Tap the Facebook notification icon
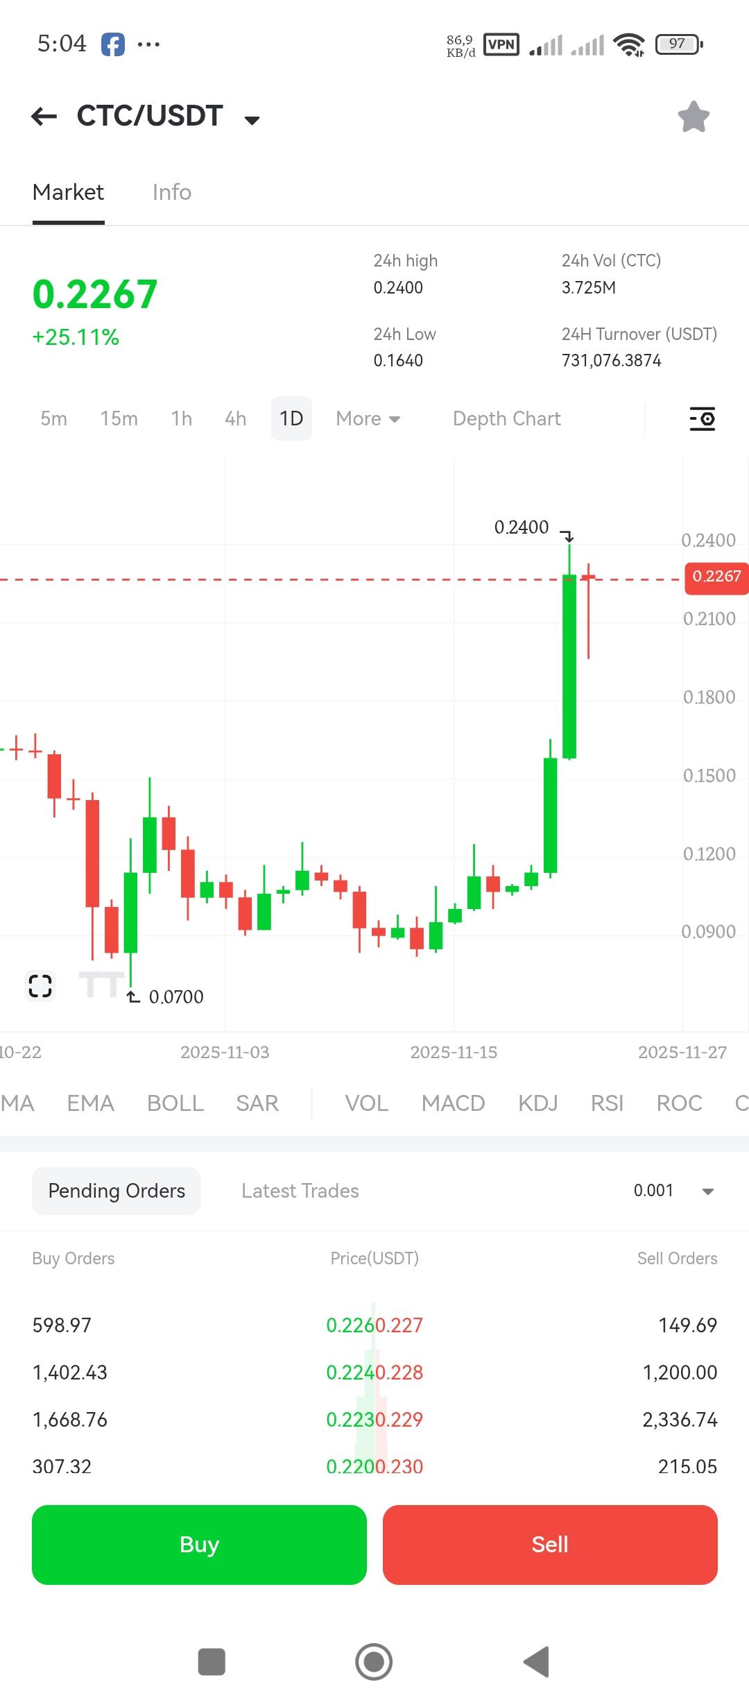Viewport: 749px width, 1707px height. tap(113, 44)
